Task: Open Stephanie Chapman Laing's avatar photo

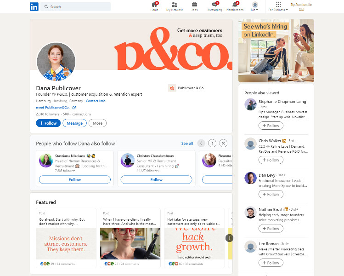Action: point(251,104)
